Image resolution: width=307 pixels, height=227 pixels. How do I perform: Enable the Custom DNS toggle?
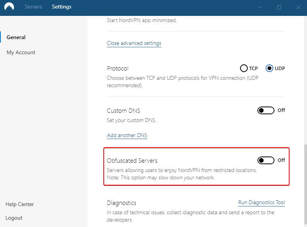click(x=266, y=110)
